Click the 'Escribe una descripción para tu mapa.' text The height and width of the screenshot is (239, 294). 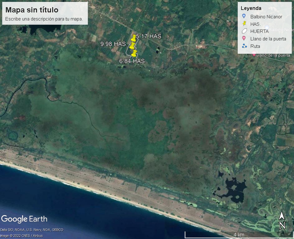pos(44,19)
